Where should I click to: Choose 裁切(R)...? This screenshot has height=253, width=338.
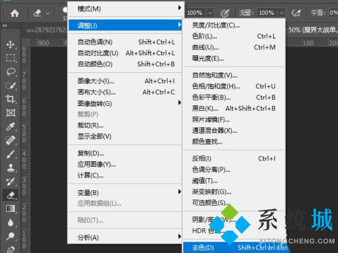pos(126,125)
